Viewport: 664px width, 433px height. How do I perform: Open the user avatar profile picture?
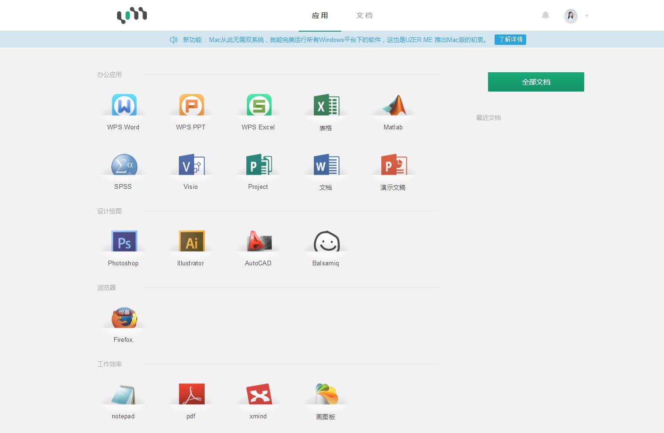coord(571,16)
